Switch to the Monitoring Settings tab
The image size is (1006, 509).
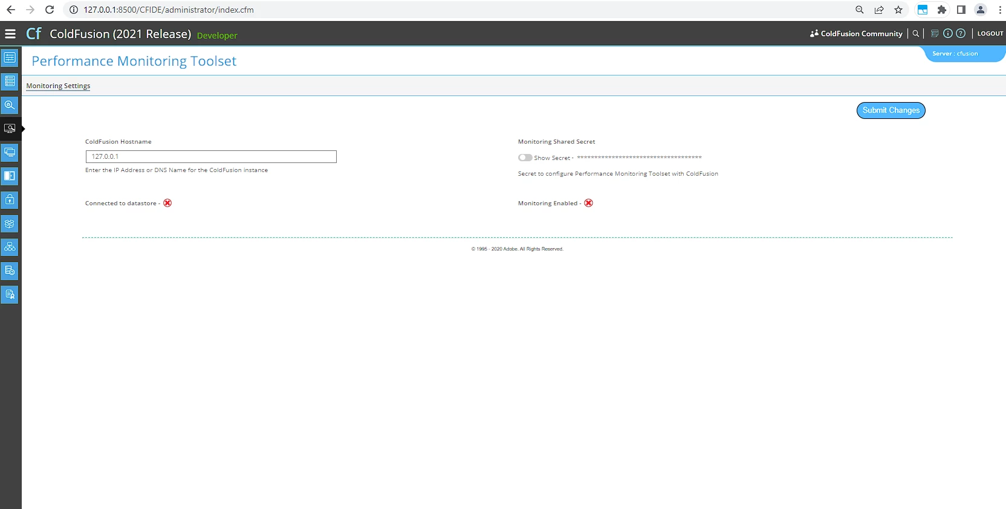58,86
